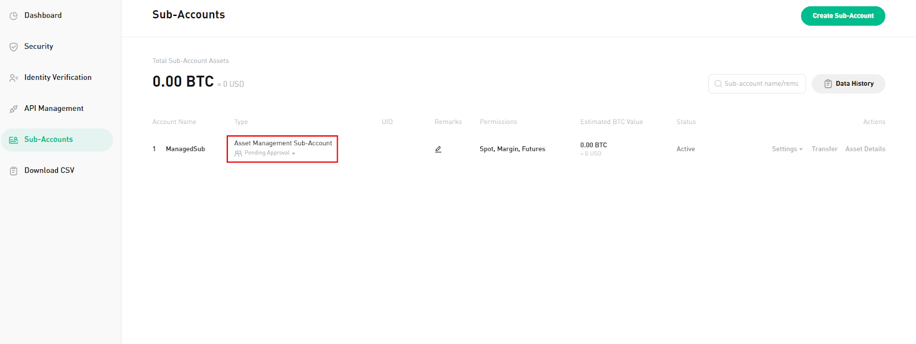Screen dimensions: 916x344
Task: Click the Remarks column header
Action: tap(448, 122)
